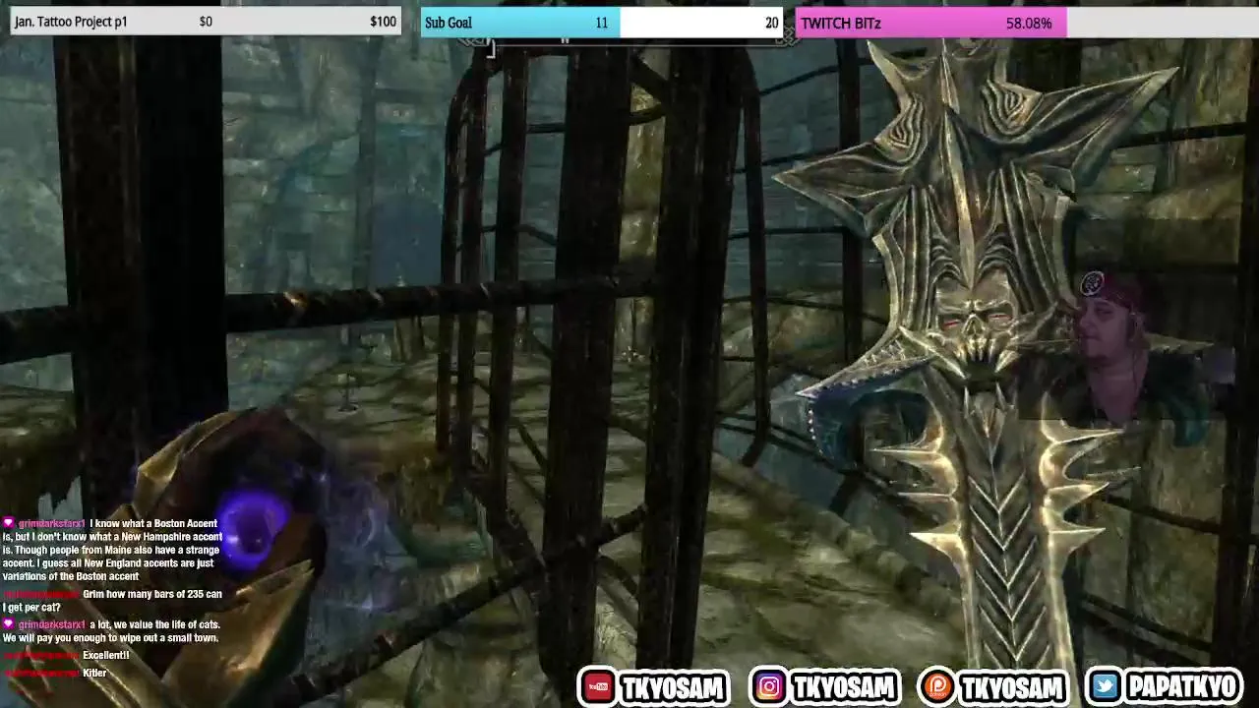Click the heart badge on the 'a lot, we value' message

tap(9, 624)
